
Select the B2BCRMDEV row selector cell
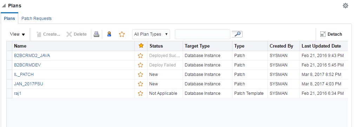[x=9, y=65]
